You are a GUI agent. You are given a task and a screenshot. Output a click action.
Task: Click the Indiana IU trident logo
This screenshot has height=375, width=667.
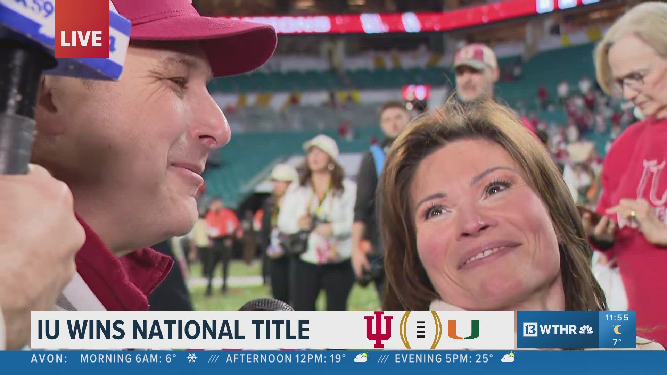pyautogui.click(x=378, y=330)
